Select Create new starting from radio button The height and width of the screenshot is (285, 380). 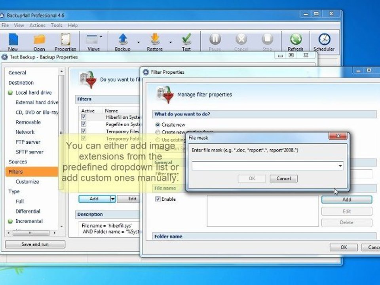point(158,132)
